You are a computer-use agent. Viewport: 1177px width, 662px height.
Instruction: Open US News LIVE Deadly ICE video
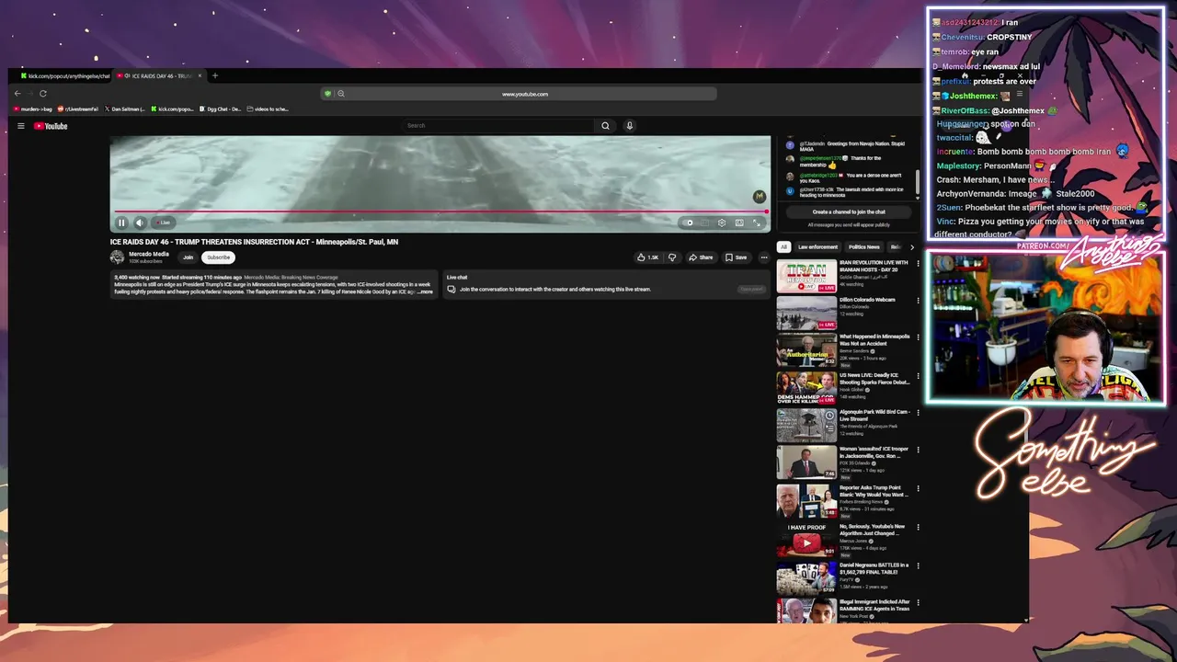(806, 387)
